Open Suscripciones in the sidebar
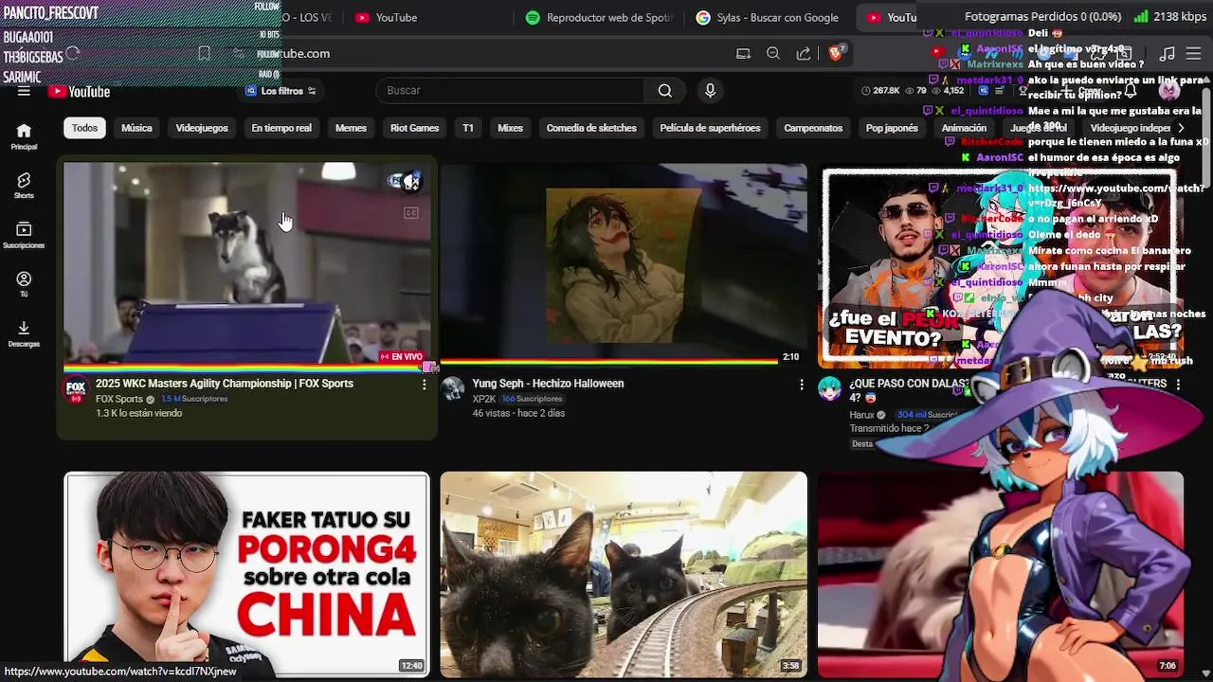This screenshot has height=682, width=1213. pyautogui.click(x=24, y=236)
